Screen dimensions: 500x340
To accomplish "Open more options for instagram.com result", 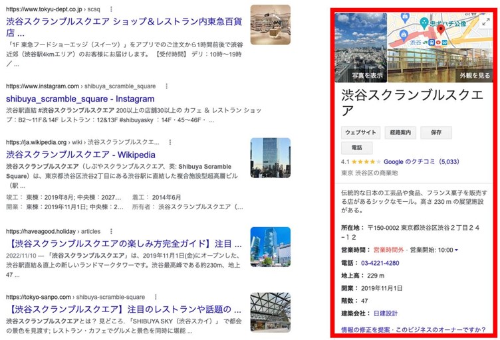I will click(166, 86).
